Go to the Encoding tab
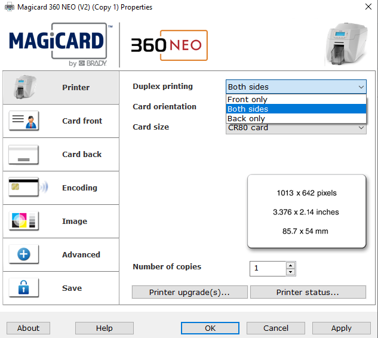Image resolution: width=378 pixels, height=338 pixels. point(61,188)
